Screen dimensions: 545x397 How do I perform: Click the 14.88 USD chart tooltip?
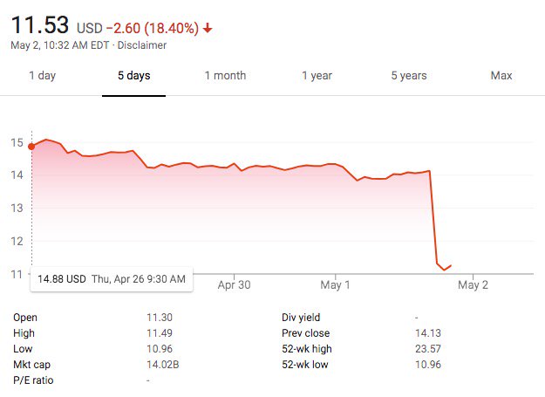[x=109, y=279]
